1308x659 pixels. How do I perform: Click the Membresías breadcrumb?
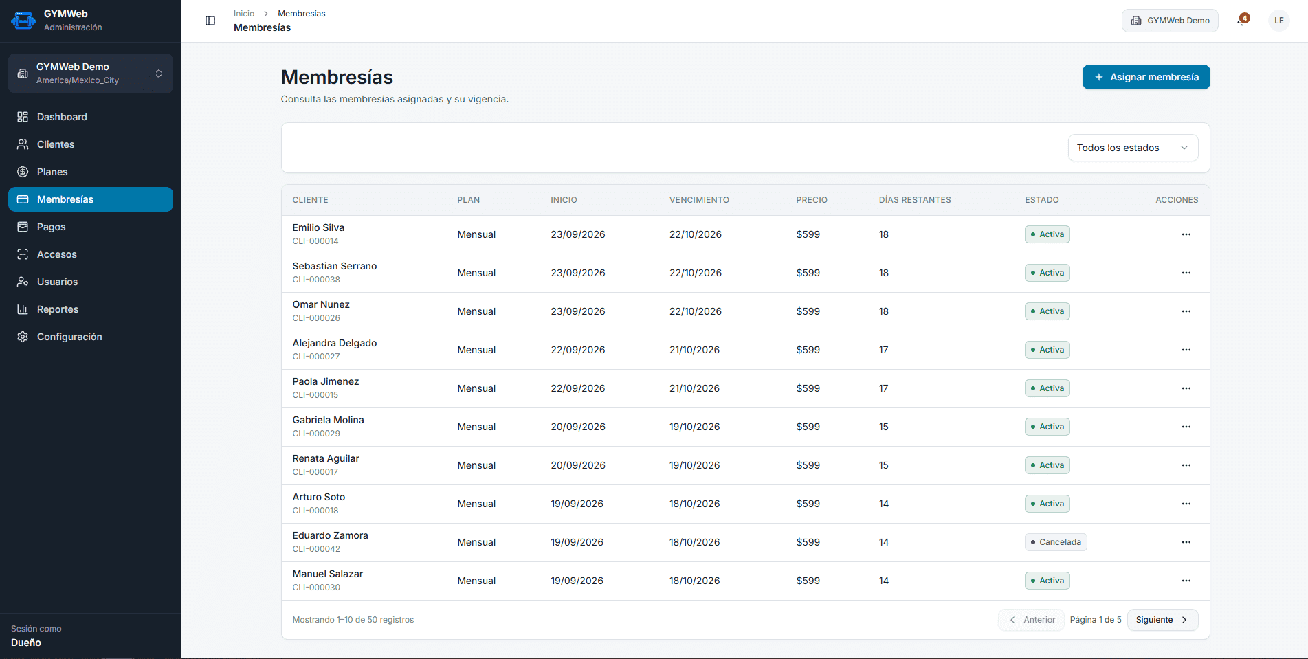[x=302, y=14]
